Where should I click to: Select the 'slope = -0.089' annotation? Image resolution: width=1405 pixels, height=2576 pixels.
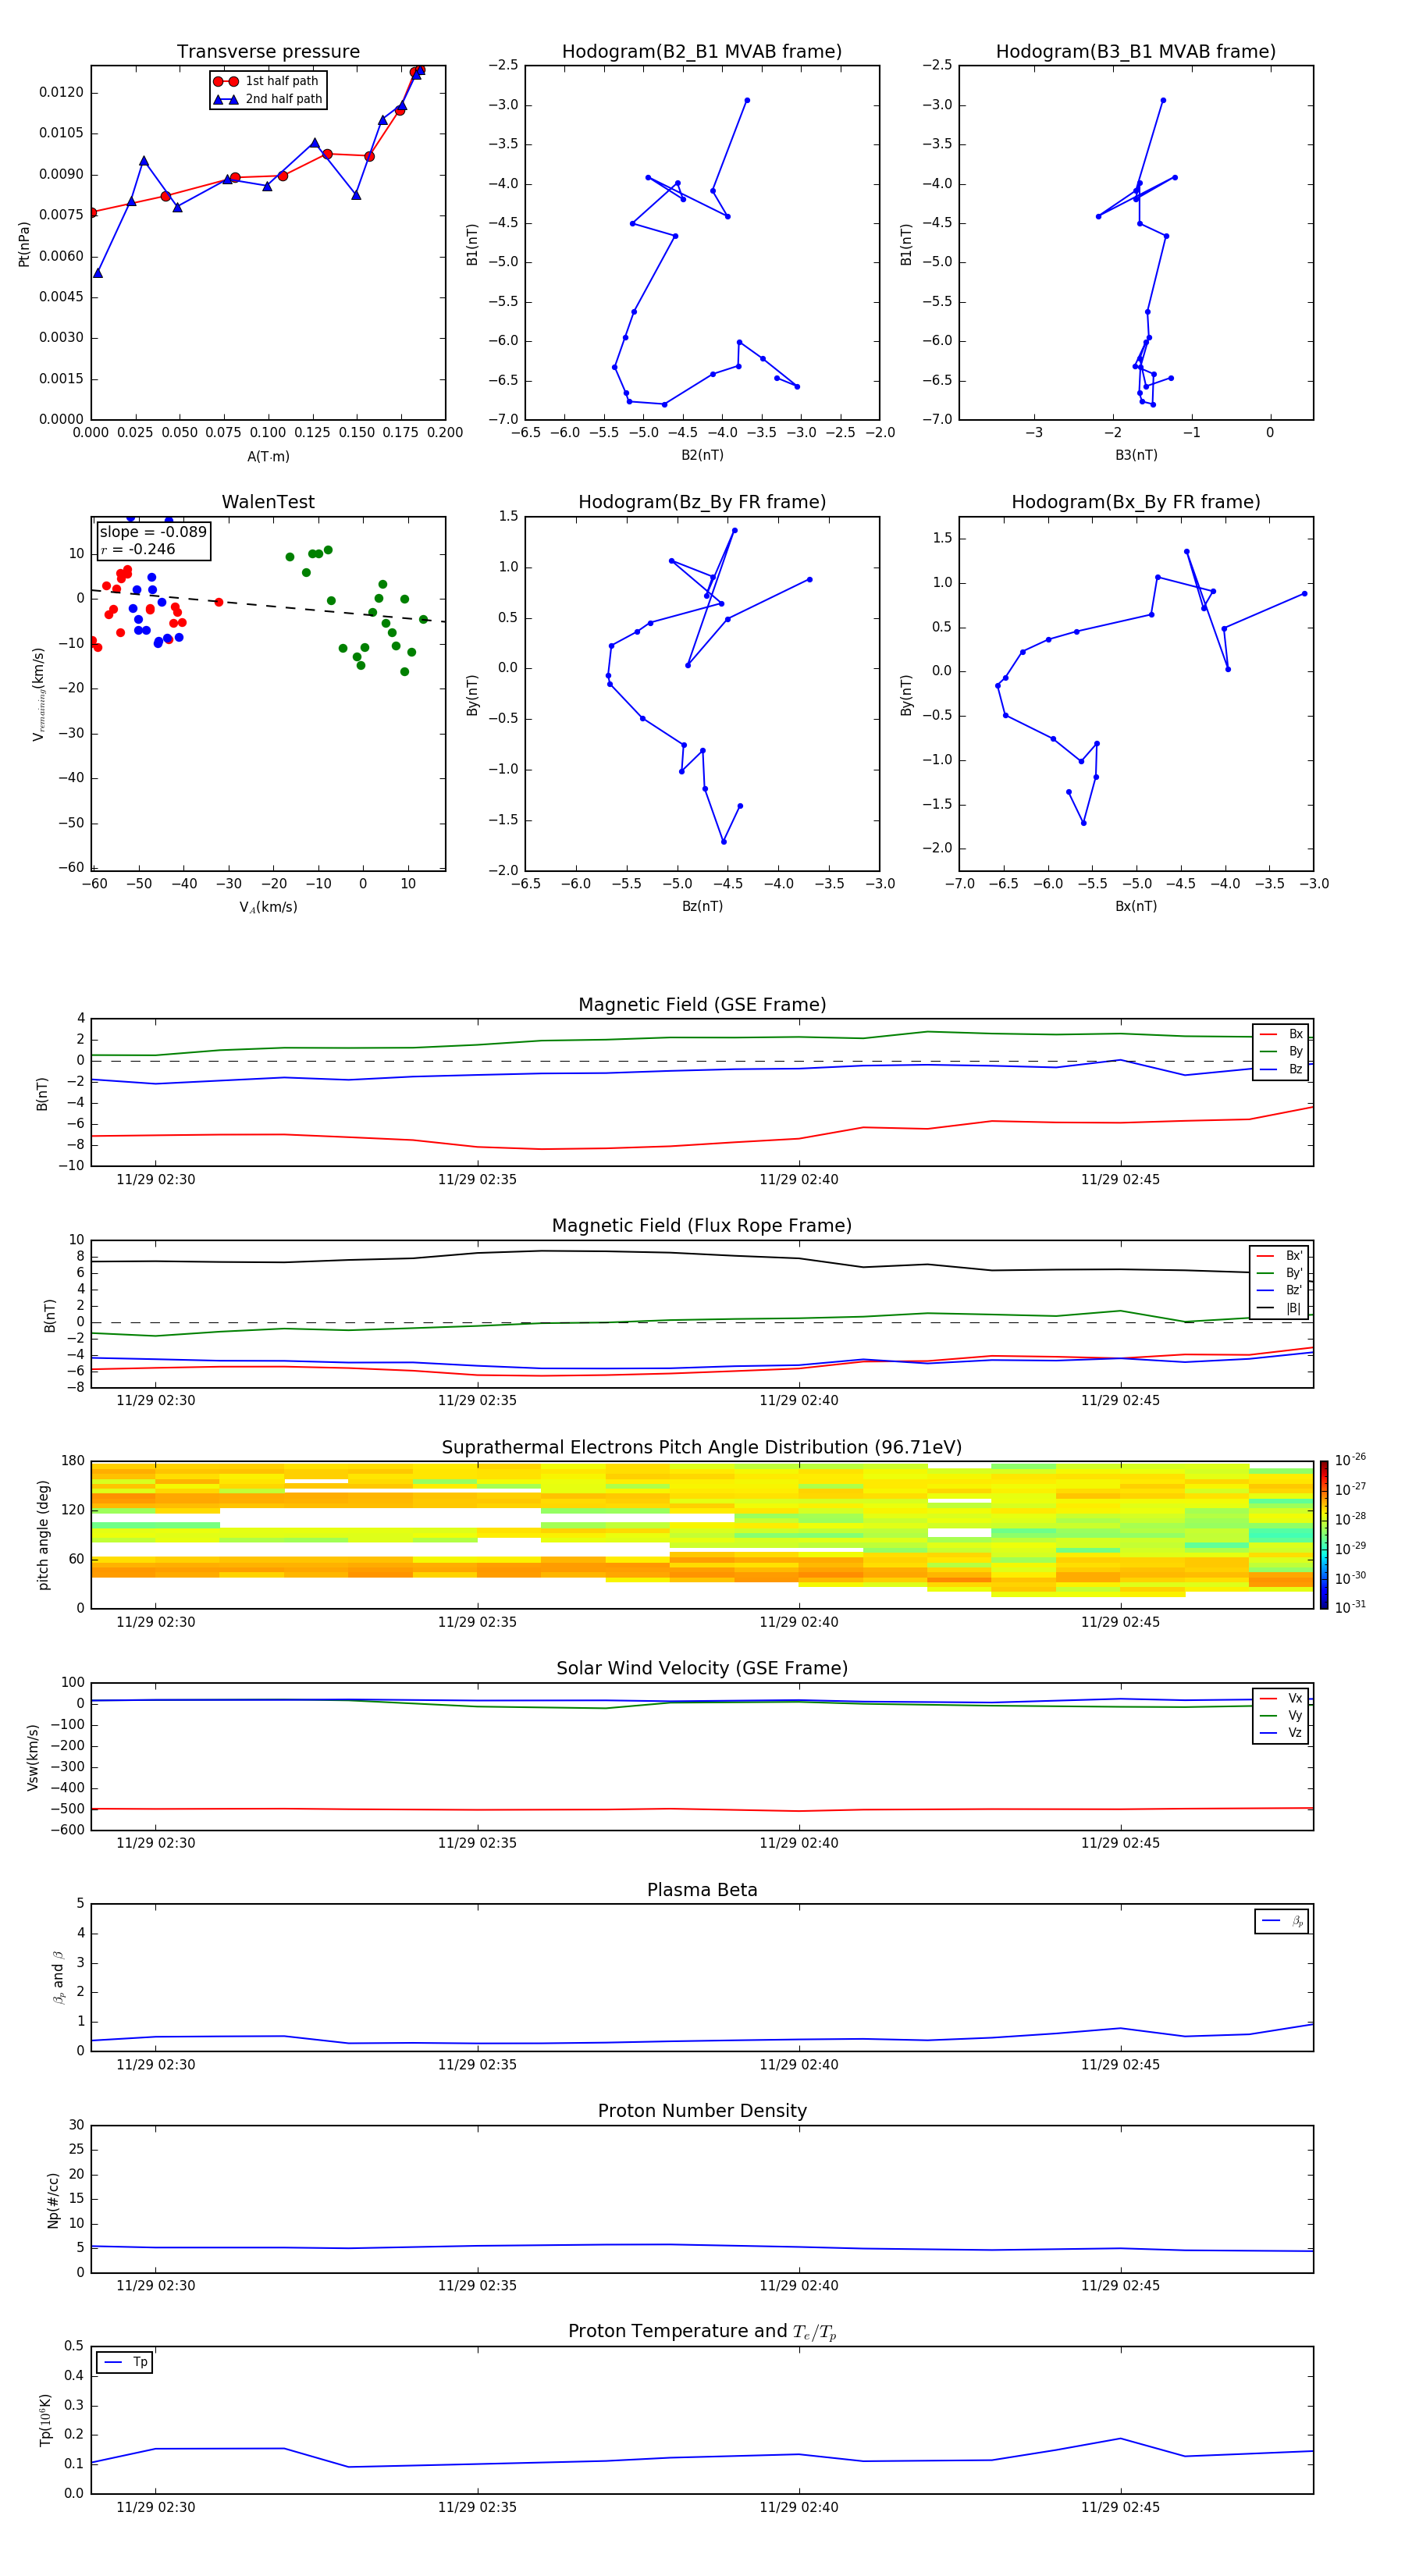coord(153,532)
